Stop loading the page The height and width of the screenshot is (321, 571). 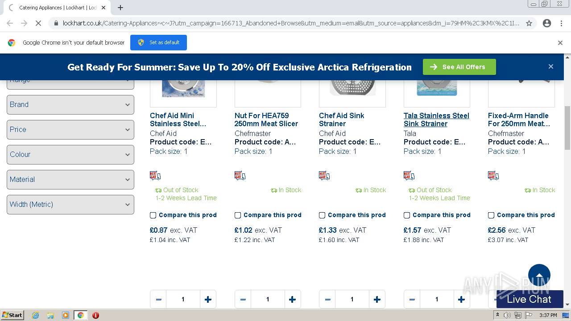click(x=38, y=23)
